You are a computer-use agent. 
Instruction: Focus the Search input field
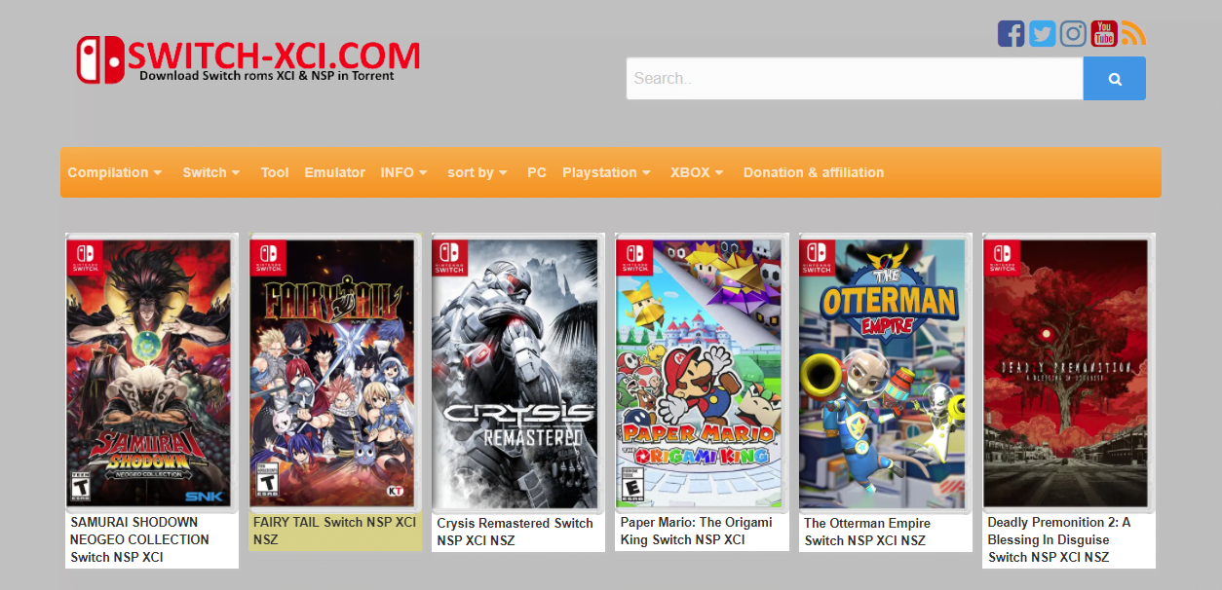(x=855, y=79)
